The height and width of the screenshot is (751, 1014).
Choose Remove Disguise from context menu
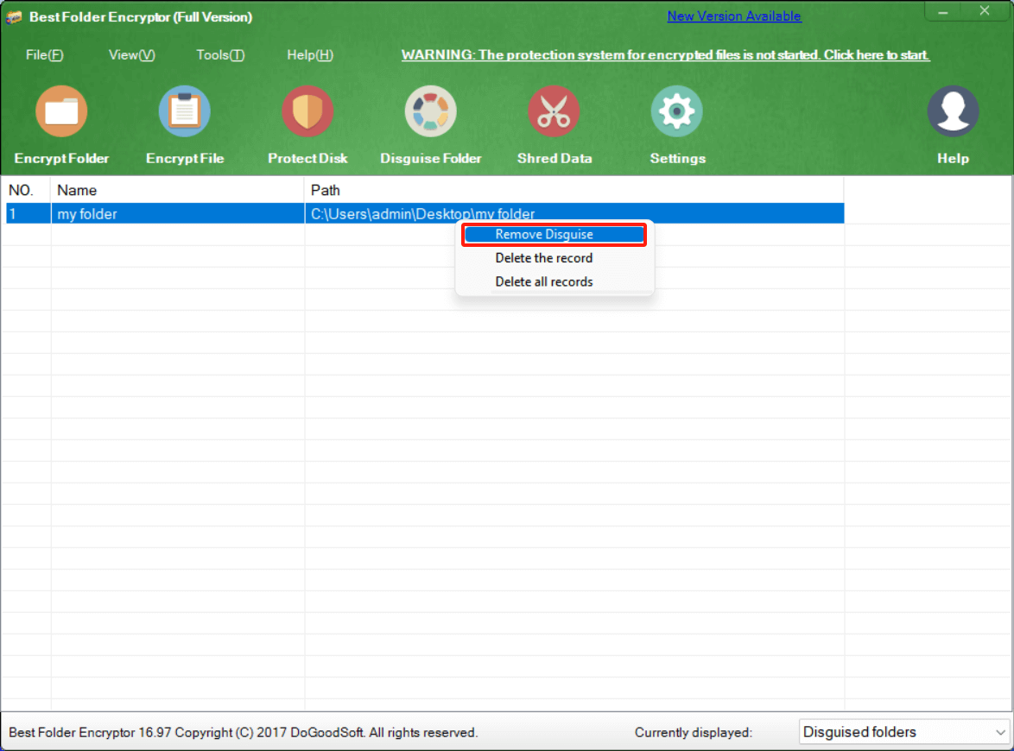(555, 235)
